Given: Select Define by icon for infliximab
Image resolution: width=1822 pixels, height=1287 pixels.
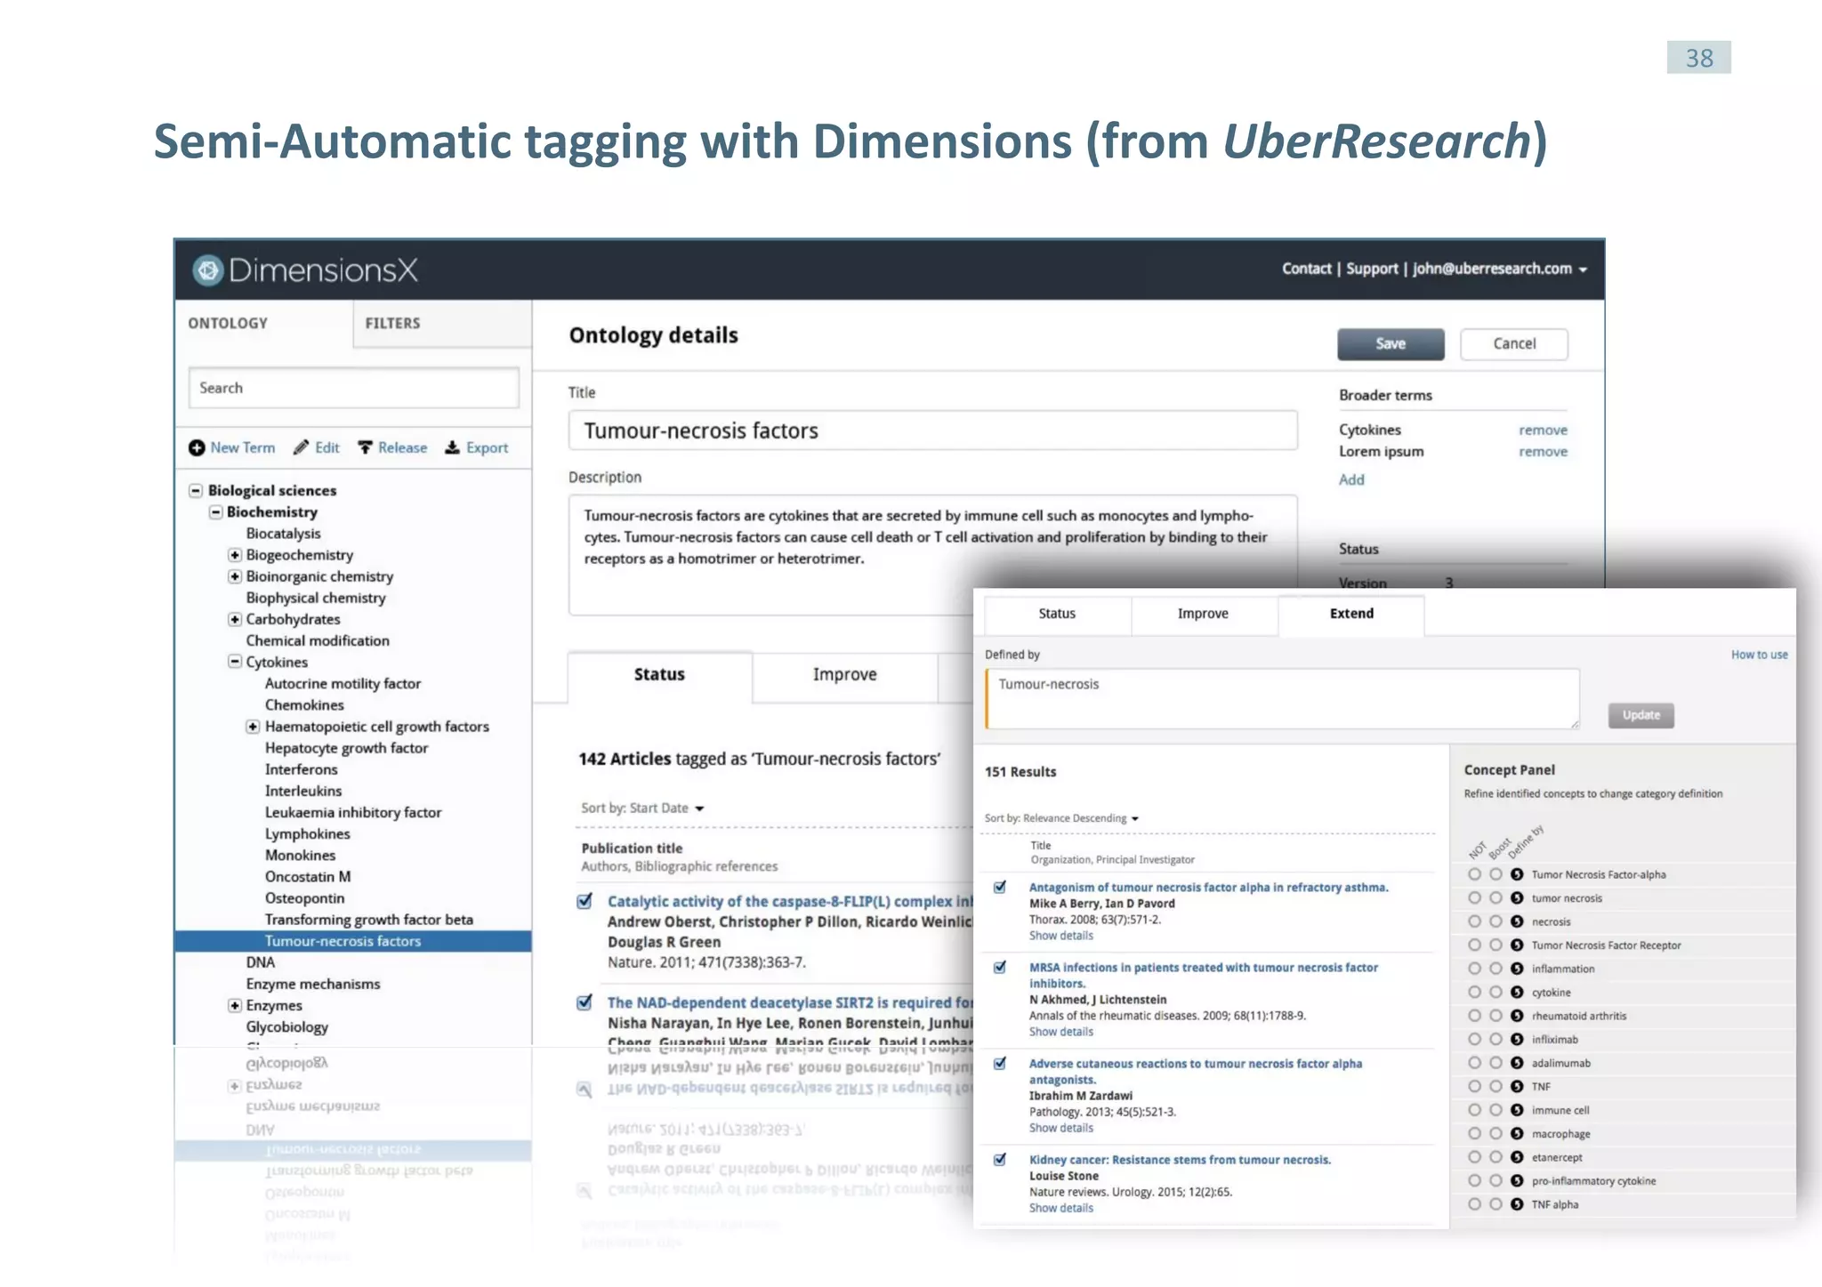Looking at the screenshot, I should point(1517,1040).
